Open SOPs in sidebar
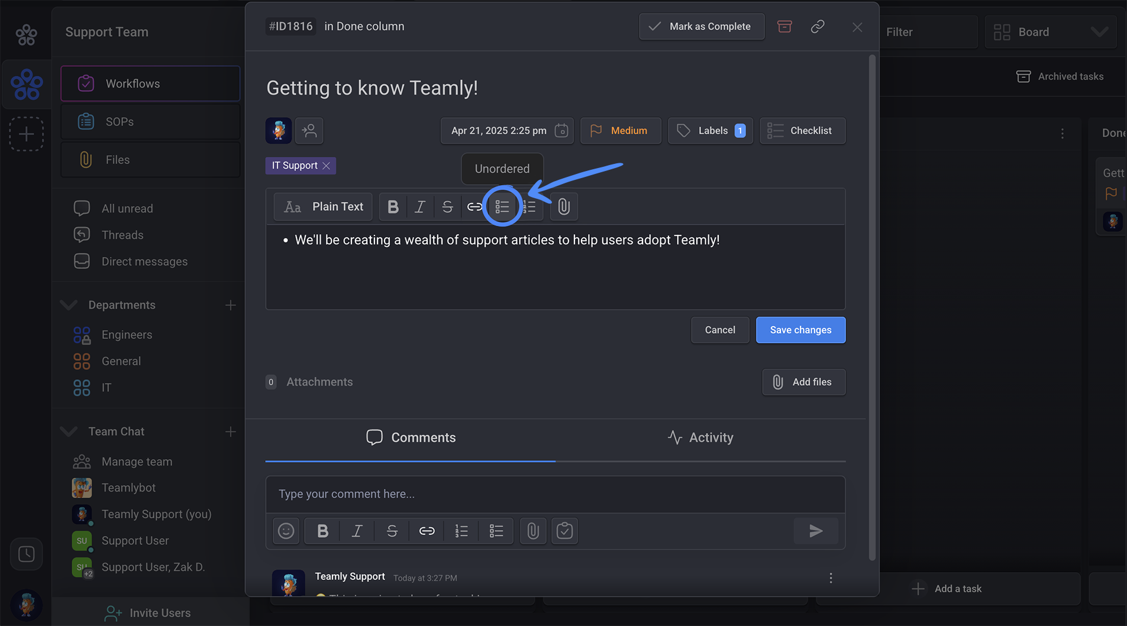 point(150,121)
